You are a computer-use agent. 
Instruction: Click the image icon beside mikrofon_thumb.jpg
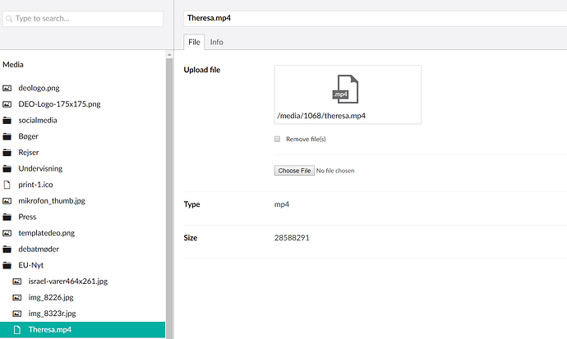click(x=7, y=201)
